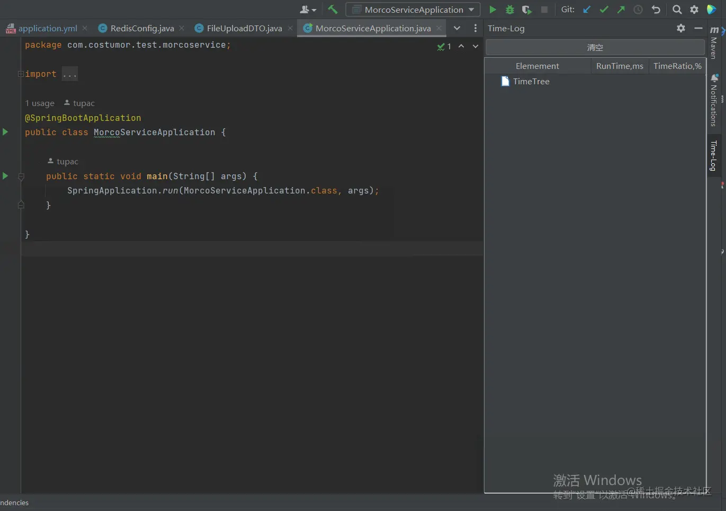Build the project with hammer icon

[x=333, y=9]
